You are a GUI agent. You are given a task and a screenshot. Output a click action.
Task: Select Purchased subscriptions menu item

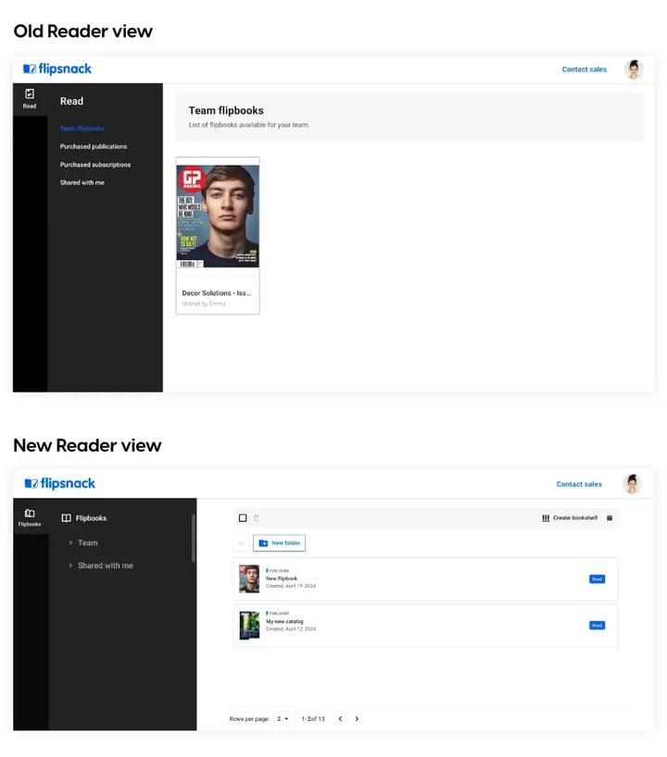[x=95, y=165]
